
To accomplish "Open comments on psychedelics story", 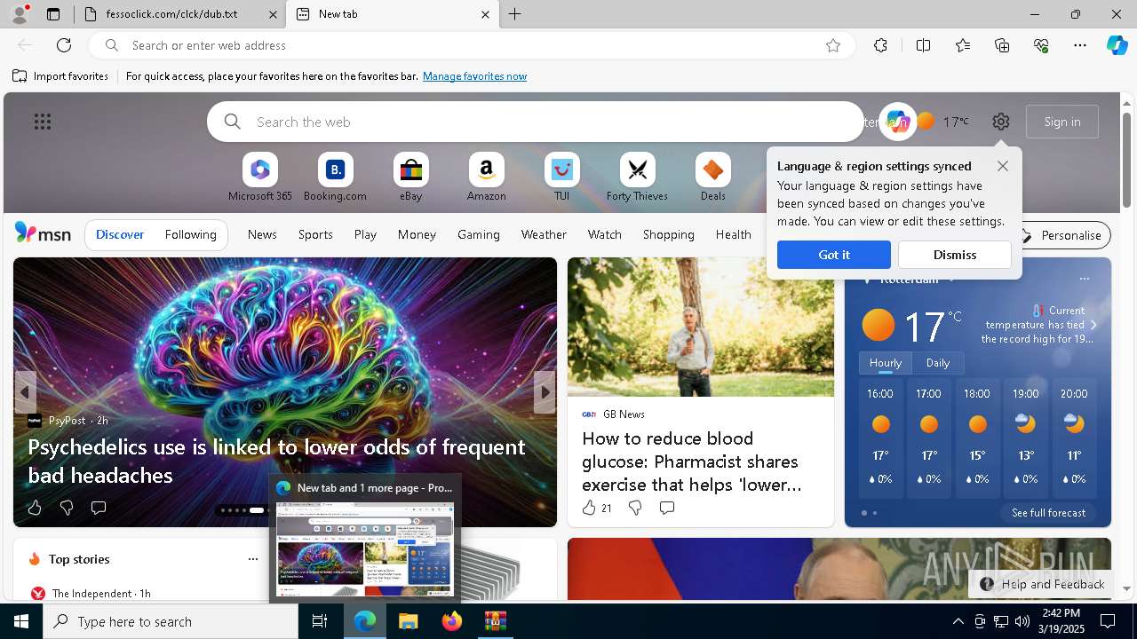I will (99, 508).
